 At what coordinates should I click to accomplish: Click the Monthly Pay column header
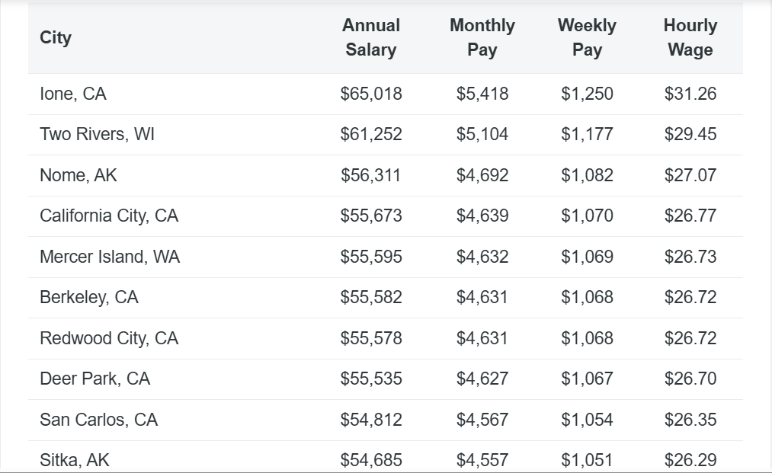[482, 37]
